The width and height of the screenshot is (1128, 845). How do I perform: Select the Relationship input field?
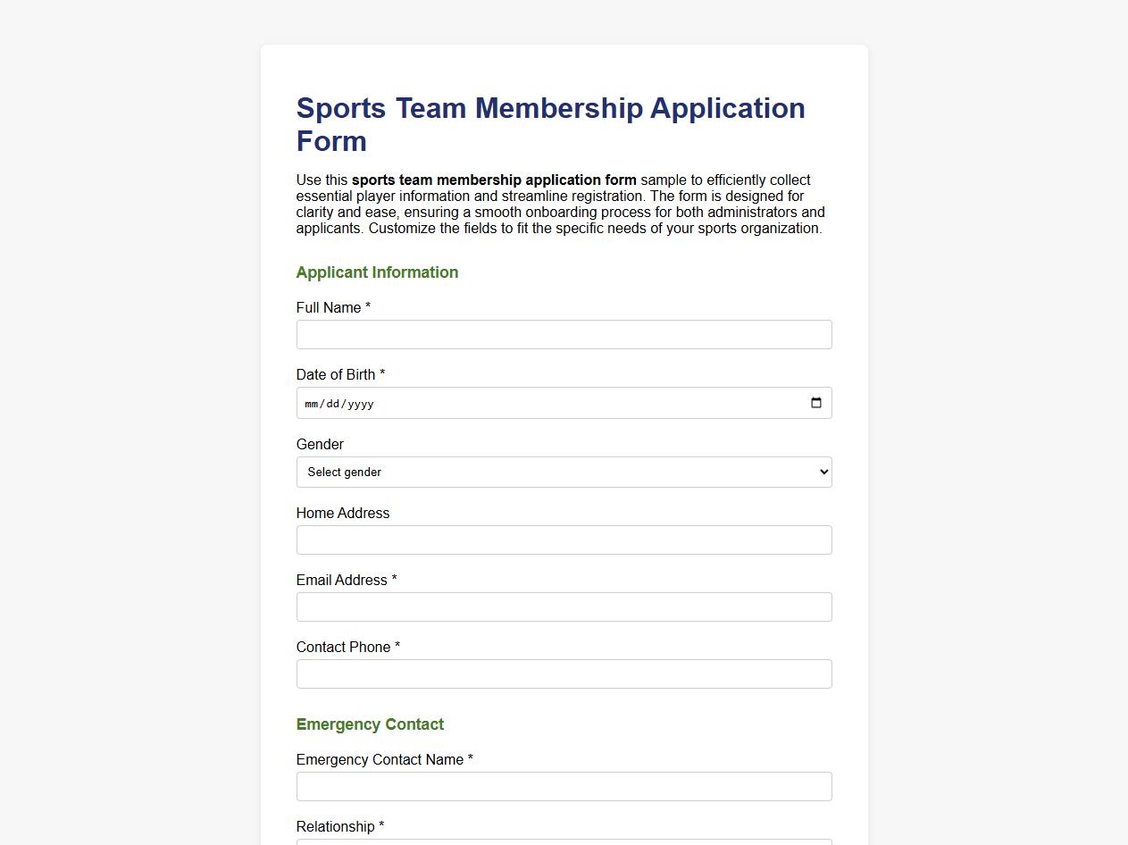[564, 842]
